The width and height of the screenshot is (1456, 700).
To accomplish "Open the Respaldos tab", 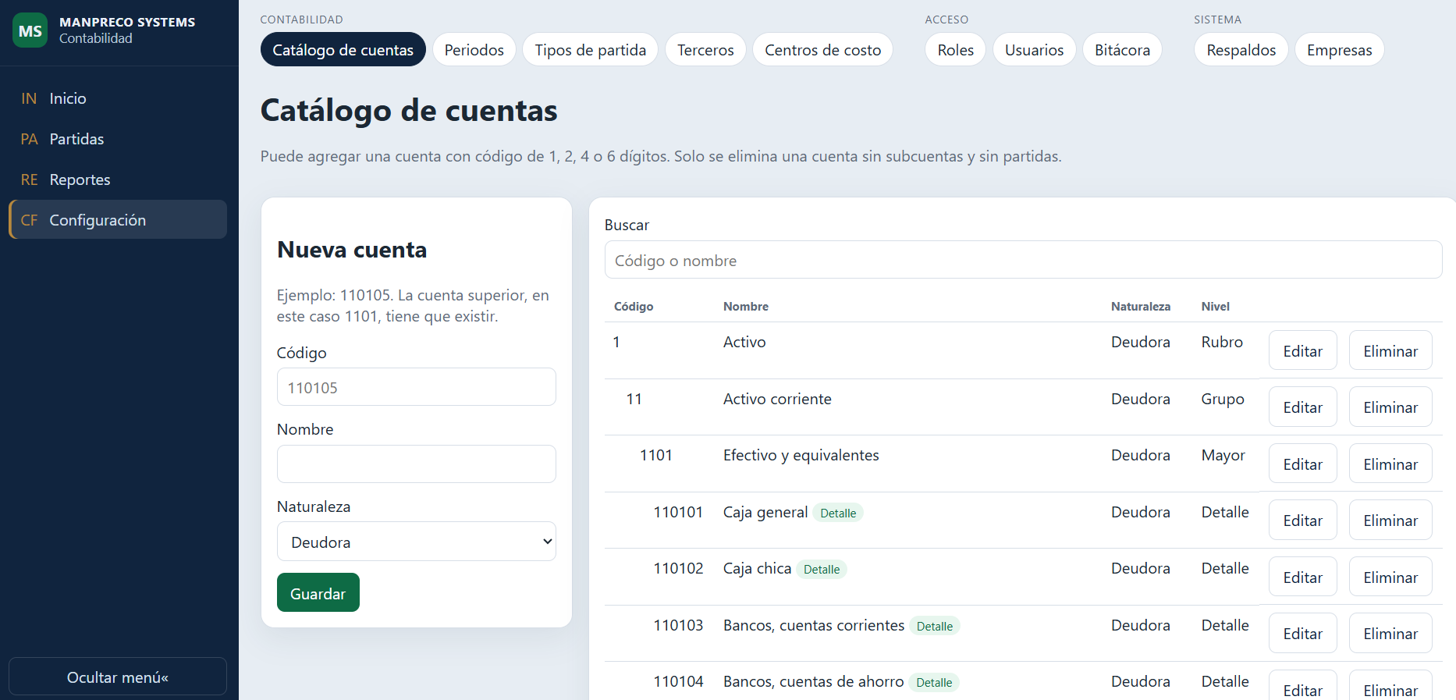I will (1241, 50).
